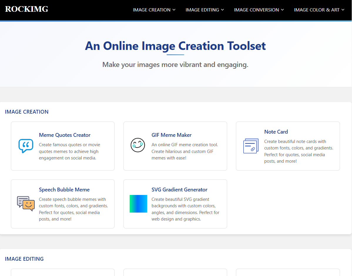This screenshot has height=276, width=352.
Task: Expand the chevron beside Image Creation menu
Action: pyautogui.click(x=174, y=10)
